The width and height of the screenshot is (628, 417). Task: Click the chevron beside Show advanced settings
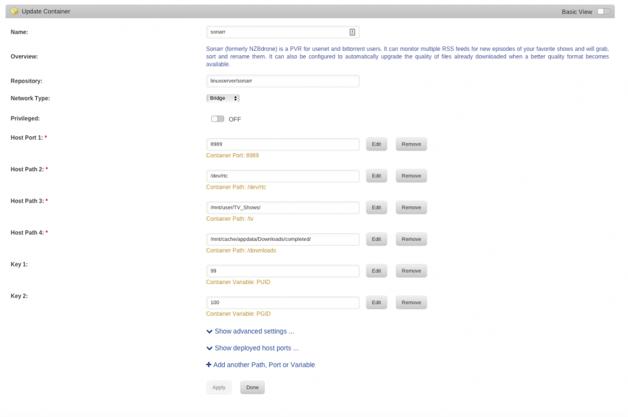click(210, 332)
